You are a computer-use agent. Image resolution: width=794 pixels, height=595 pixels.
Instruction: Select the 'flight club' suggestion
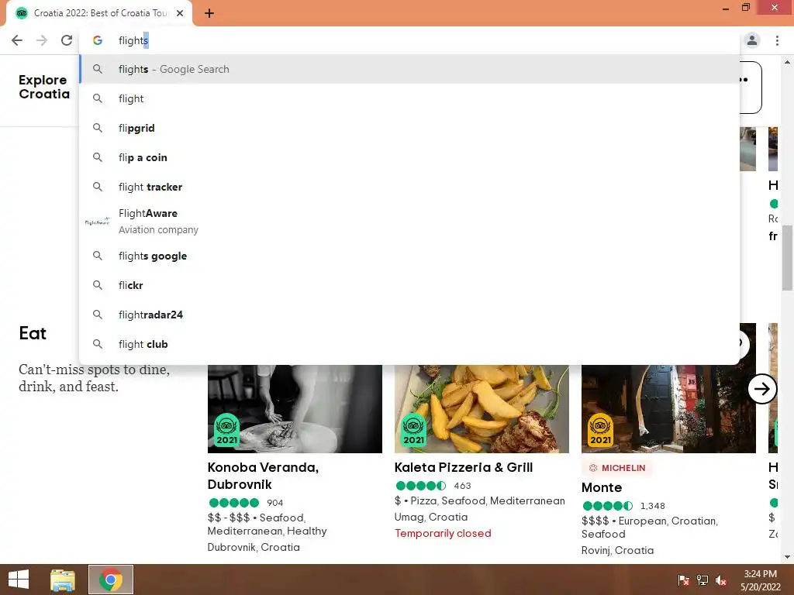click(x=409, y=344)
